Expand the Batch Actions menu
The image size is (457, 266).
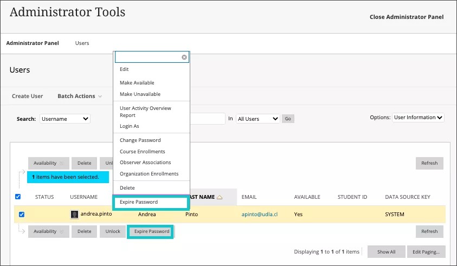click(x=79, y=96)
